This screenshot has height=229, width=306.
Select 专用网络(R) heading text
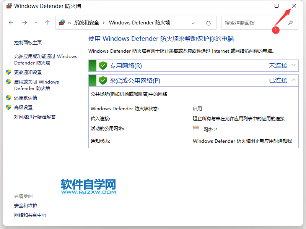pyautogui.click(x=126, y=66)
